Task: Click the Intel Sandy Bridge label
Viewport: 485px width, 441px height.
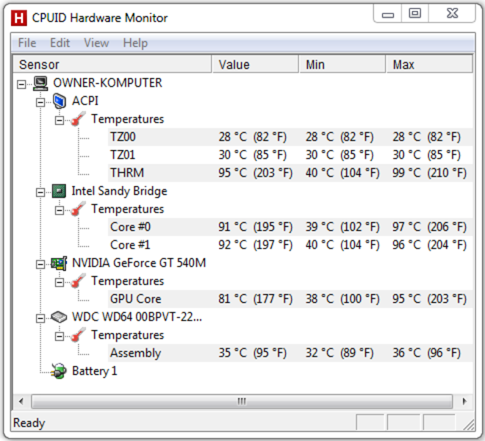Action: pyautogui.click(x=119, y=191)
